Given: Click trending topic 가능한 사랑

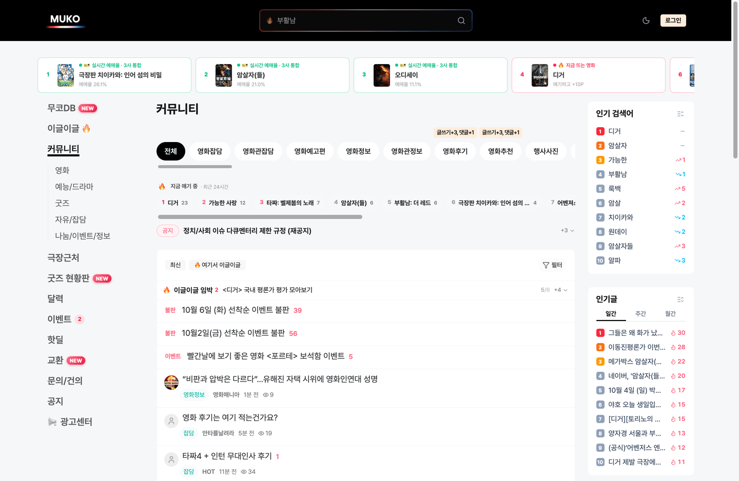Looking at the screenshot, I should pyautogui.click(x=223, y=203).
